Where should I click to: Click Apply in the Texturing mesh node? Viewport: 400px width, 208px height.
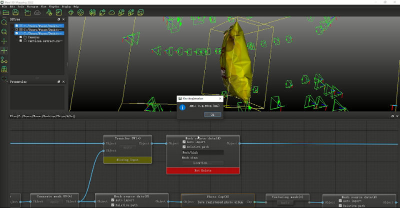point(285,203)
